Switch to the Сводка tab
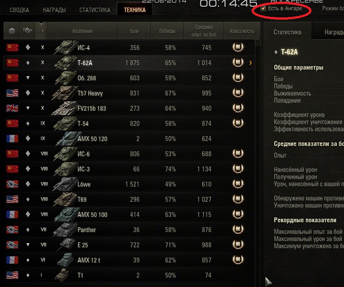The width and height of the screenshot is (344, 287). tap(19, 10)
